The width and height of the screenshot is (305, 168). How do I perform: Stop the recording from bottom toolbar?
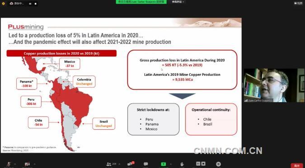coord(203,164)
